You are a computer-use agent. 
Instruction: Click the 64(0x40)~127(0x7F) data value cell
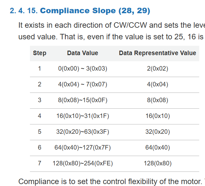82,148
